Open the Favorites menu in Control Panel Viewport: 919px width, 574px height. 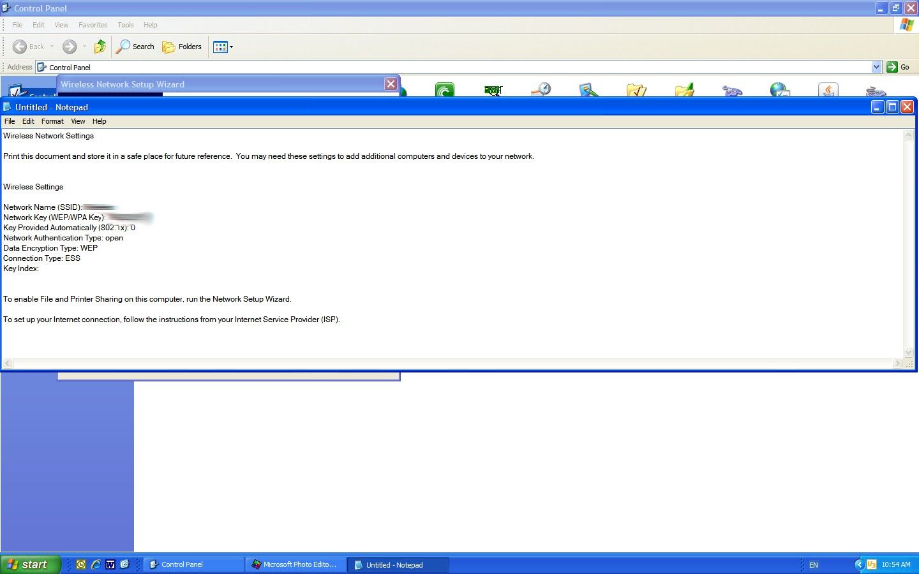(x=93, y=25)
